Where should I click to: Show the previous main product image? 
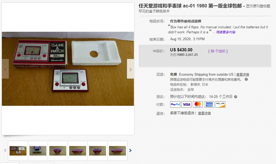[x=5, y=69]
